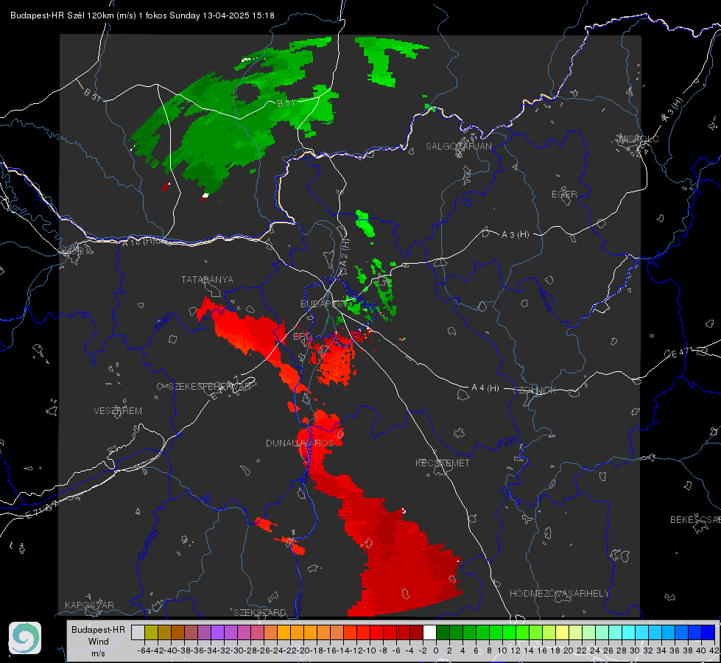Click the Pest county label near Kecskemét
The image size is (721, 663).
click(x=507, y=443)
